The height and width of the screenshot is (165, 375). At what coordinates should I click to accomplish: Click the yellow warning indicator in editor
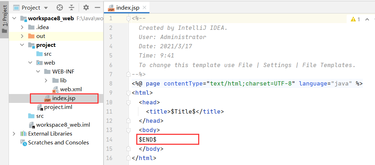click(355, 19)
